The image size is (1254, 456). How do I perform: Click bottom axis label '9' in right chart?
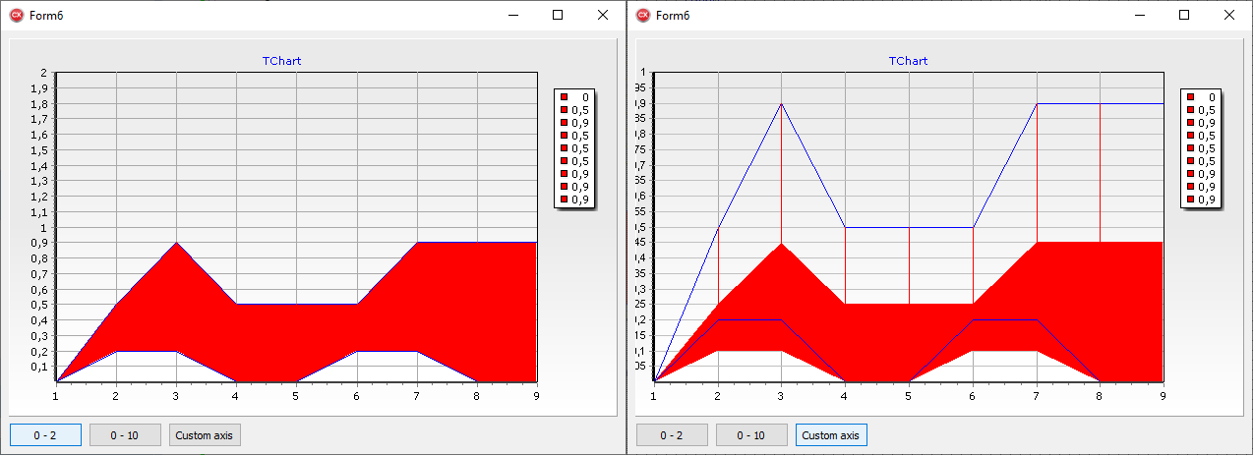[x=1163, y=395]
